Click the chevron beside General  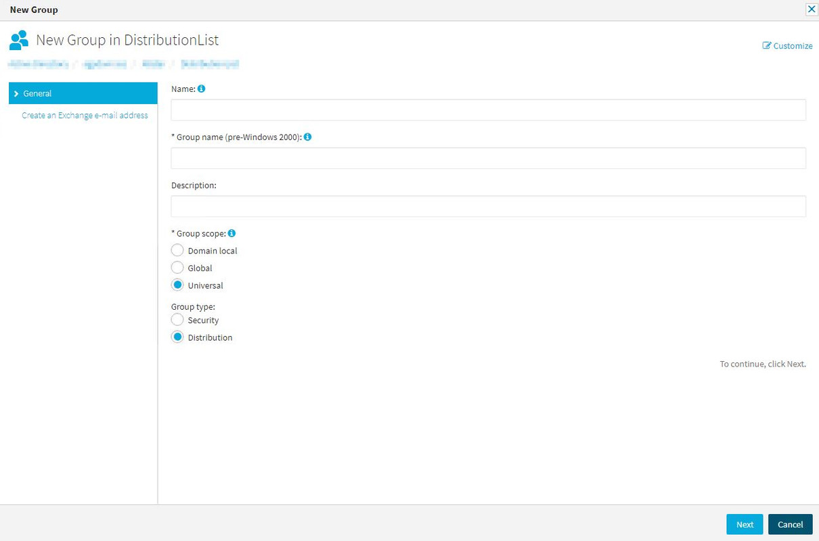tap(16, 93)
